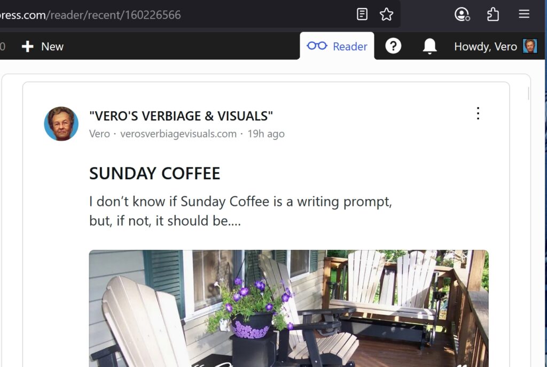Expand the post's three-dot options menu

(x=478, y=113)
